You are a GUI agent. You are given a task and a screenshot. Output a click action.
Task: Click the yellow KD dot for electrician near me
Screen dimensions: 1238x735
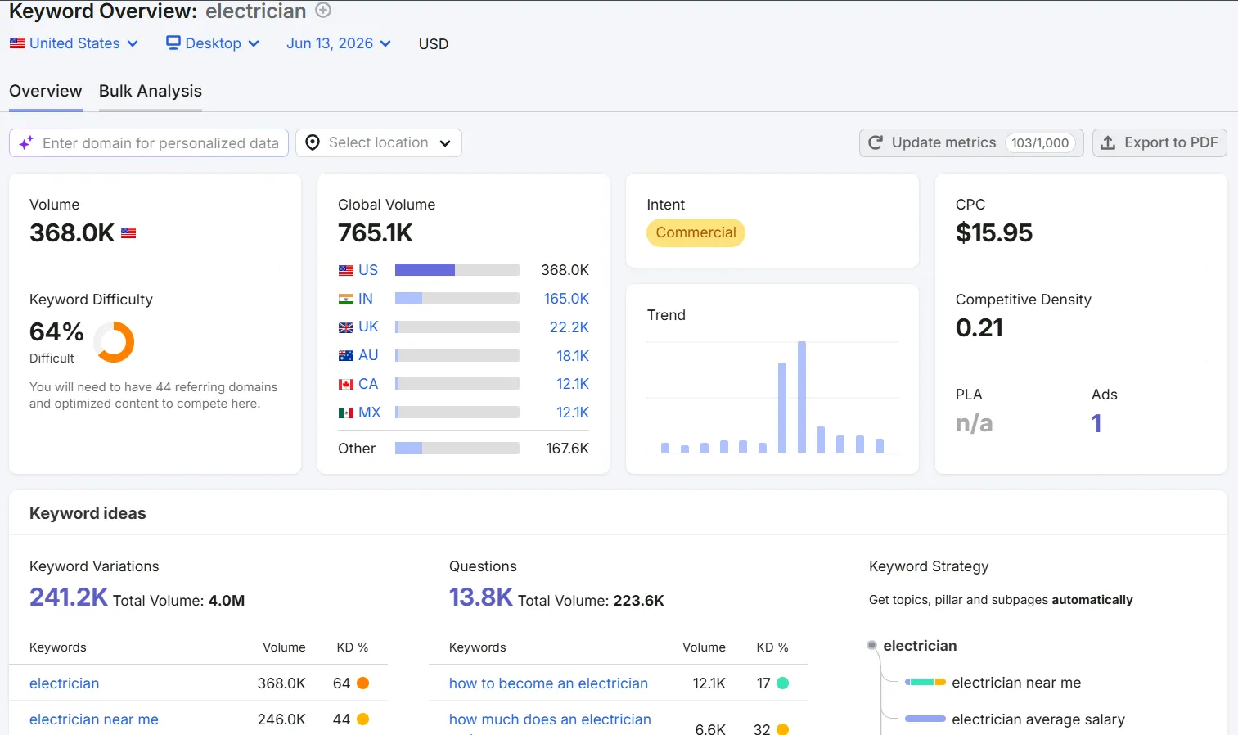(362, 719)
